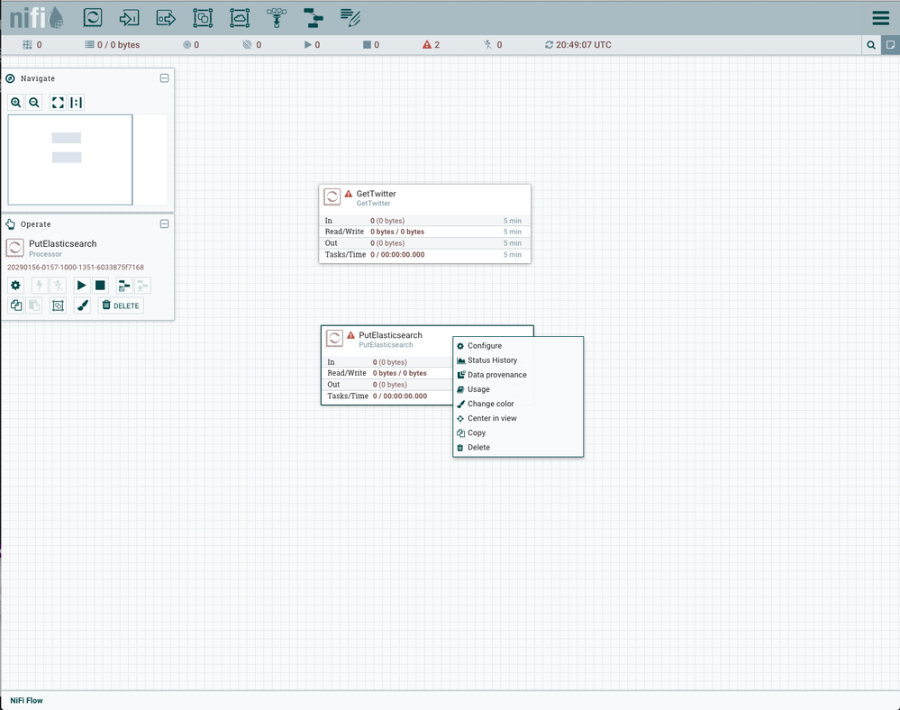Select the Template toolbar icon

click(x=313, y=17)
